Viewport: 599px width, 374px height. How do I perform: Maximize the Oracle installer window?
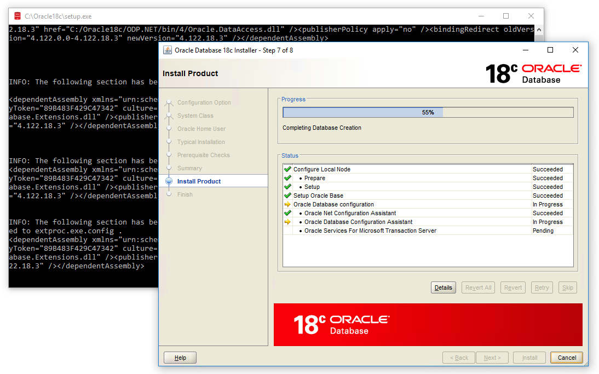tap(550, 50)
